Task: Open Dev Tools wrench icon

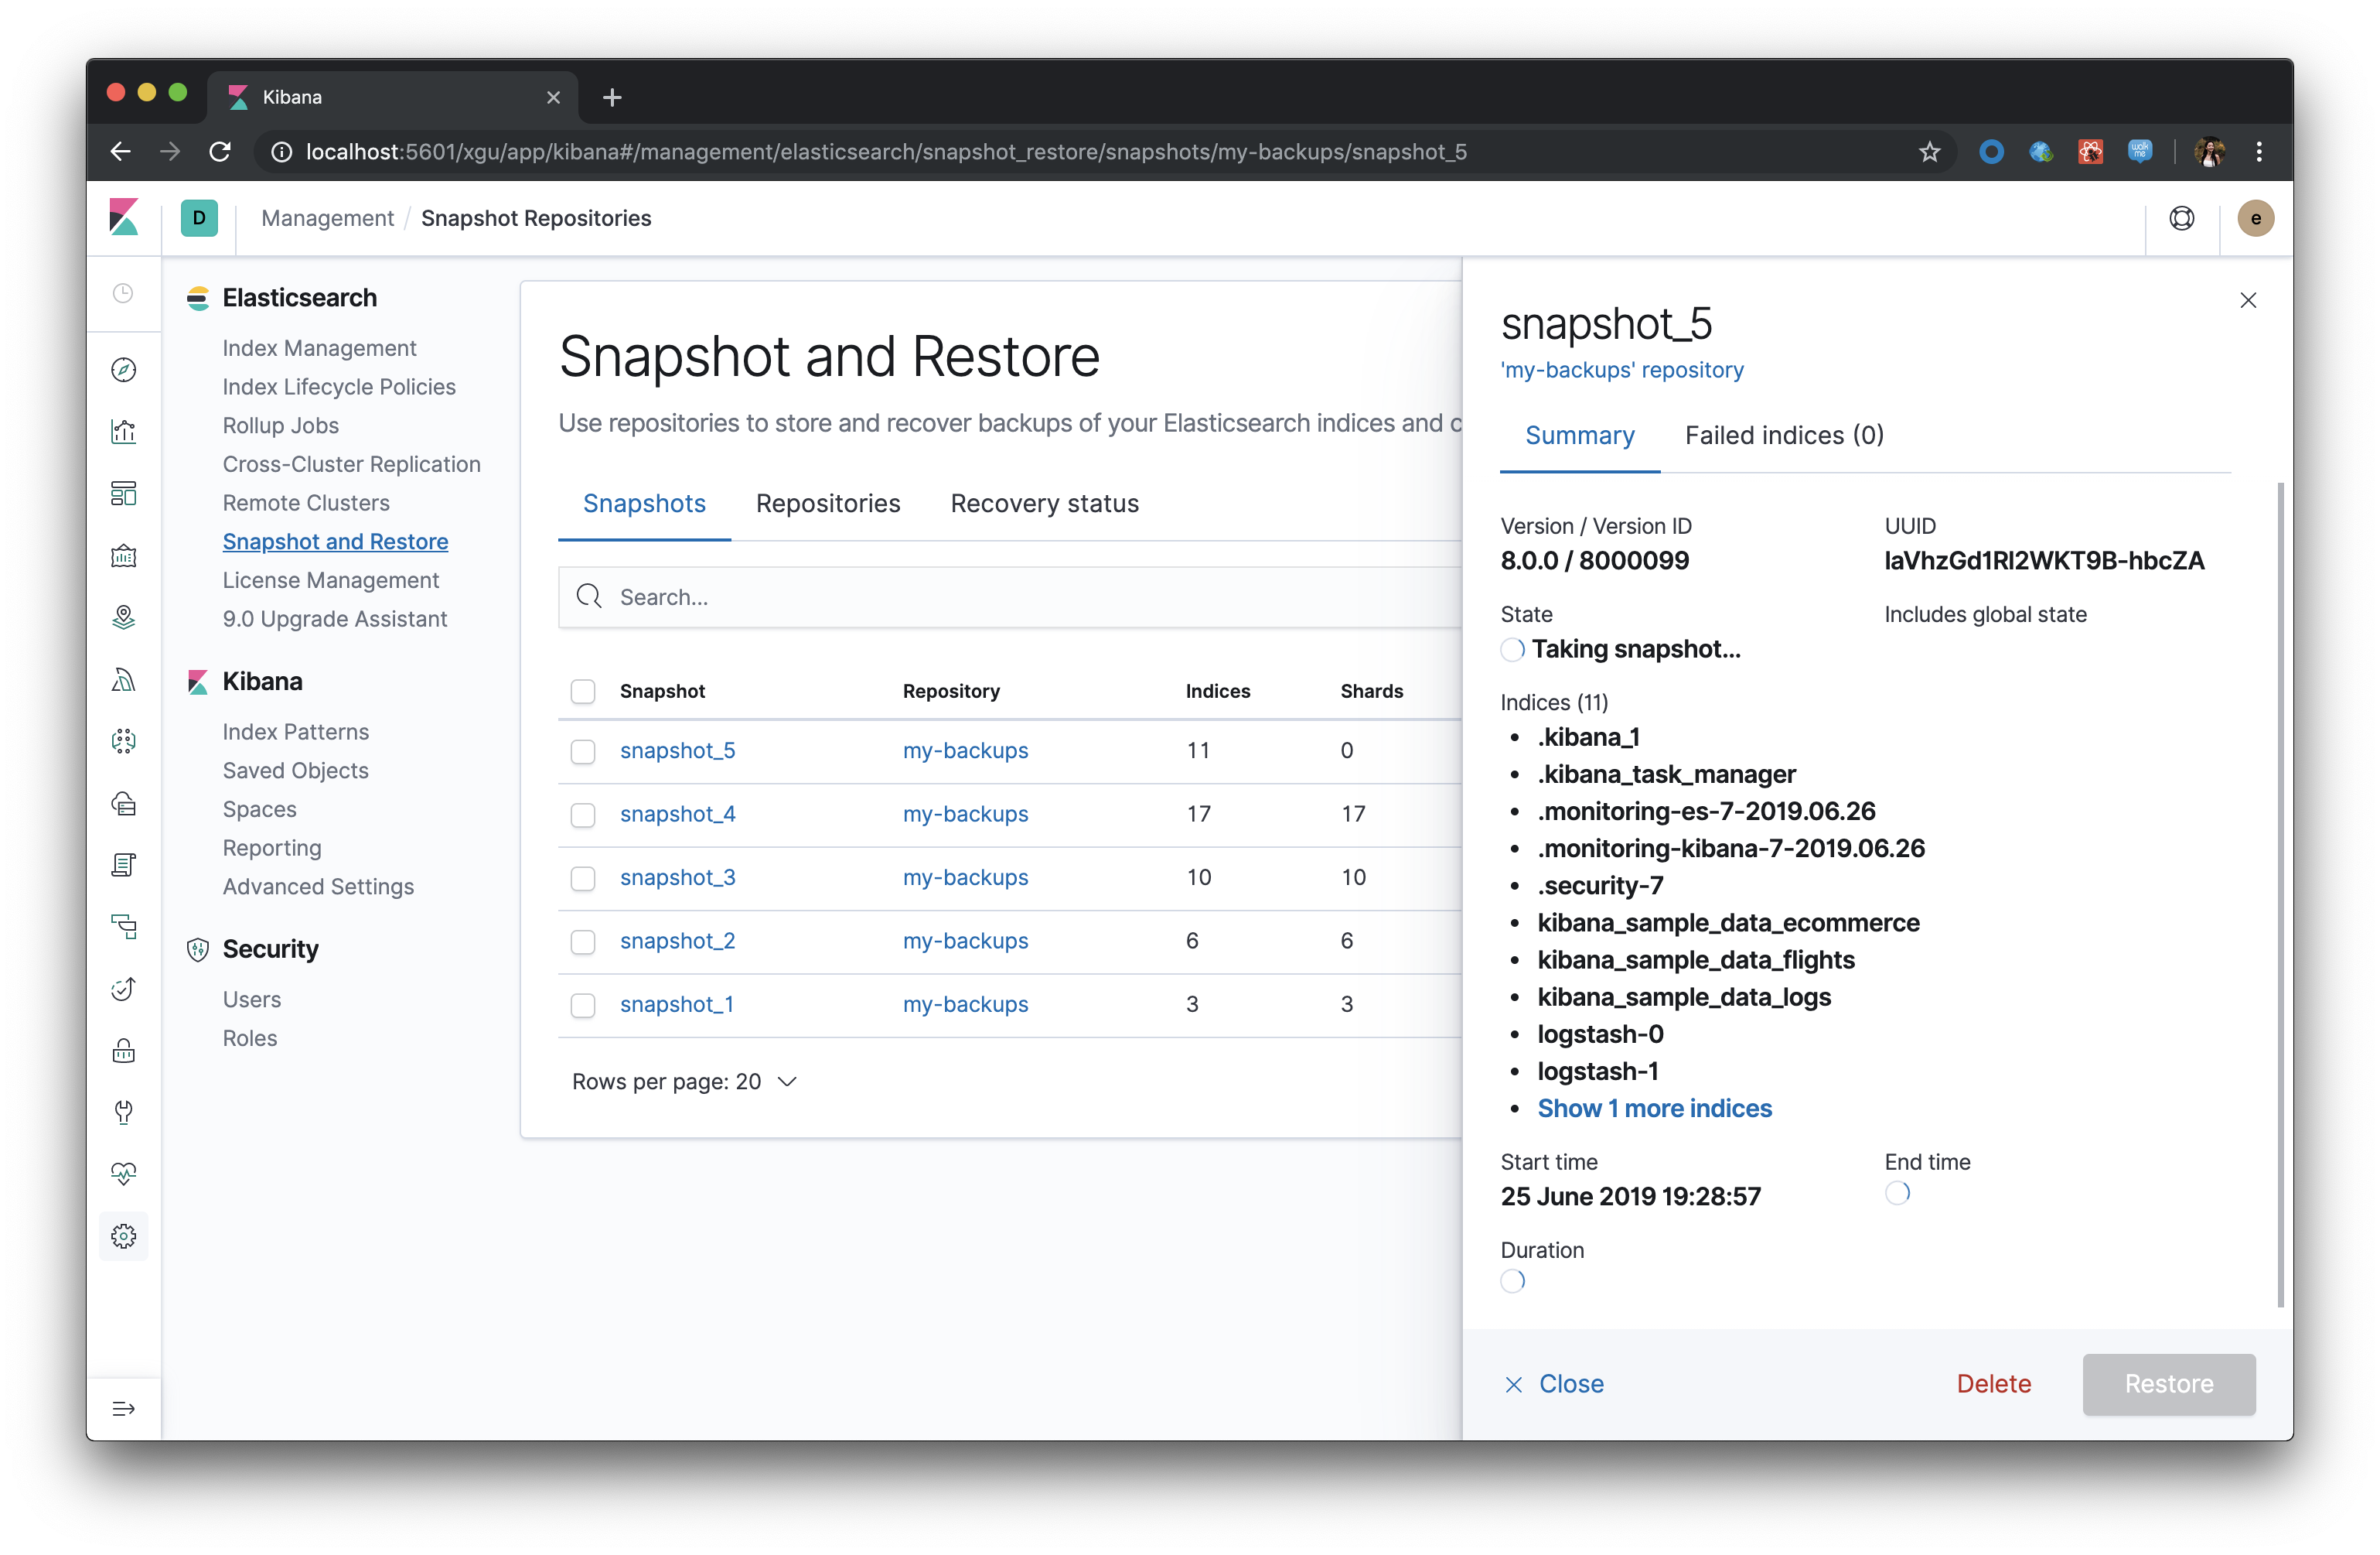Action: pyautogui.click(x=123, y=1112)
